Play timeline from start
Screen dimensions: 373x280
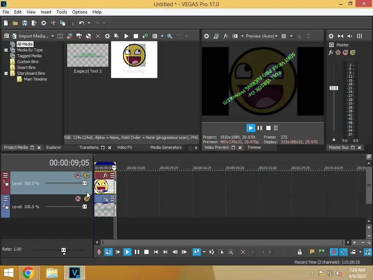118,252
